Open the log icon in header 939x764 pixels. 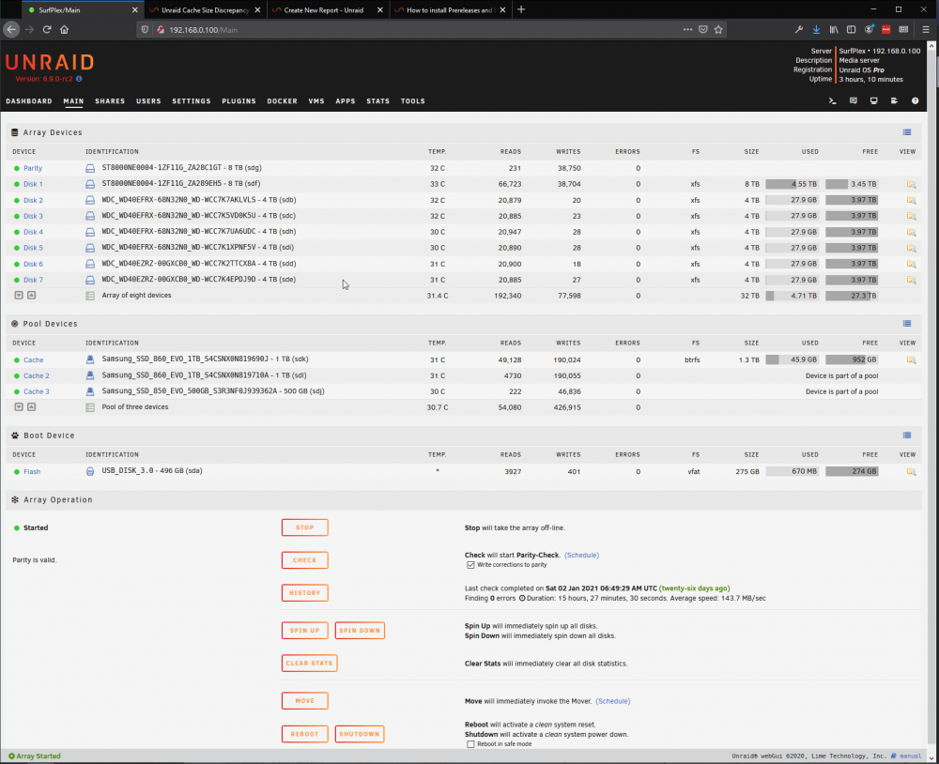pos(894,101)
